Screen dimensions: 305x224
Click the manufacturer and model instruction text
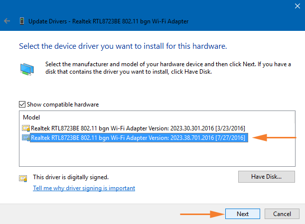click(164, 68)
